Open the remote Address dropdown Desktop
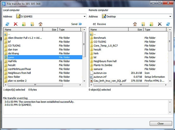This screenshot has width=175, height=130. (x=170, y=16)
